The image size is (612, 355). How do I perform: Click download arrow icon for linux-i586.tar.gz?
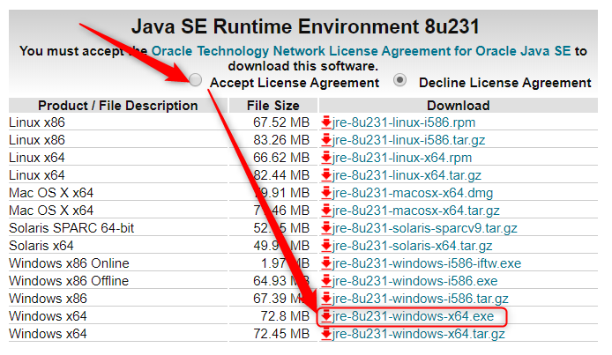[326, 140]
